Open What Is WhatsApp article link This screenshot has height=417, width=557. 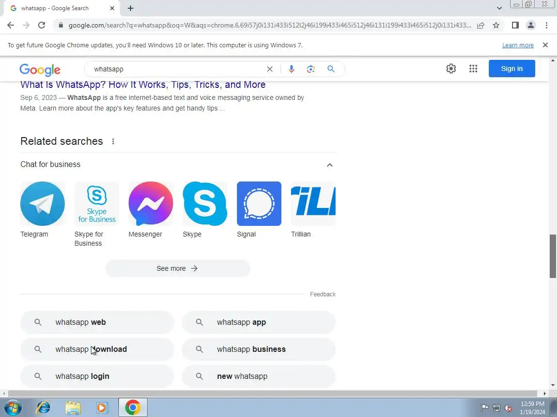click(x=143, y=85)
